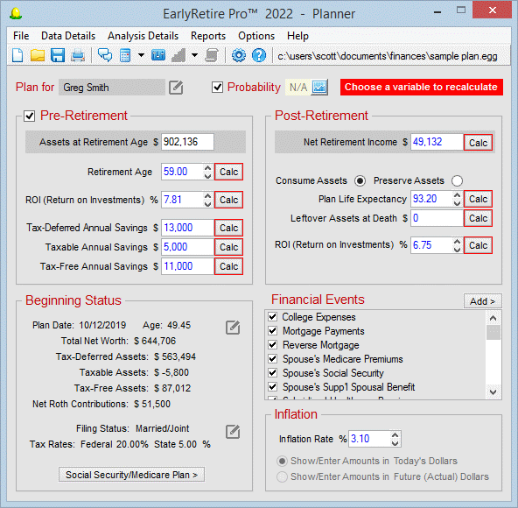Click the Plan for Greg Smith name field
Image resolution: width=518 pixels, height=508 pixels.
pyautogui.click(x=112, y=88)
